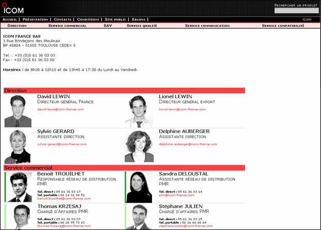Screen dimensions: 321x230
Task: Click Sylvie GERARD's portrait photo
Action: pos(18,146)
